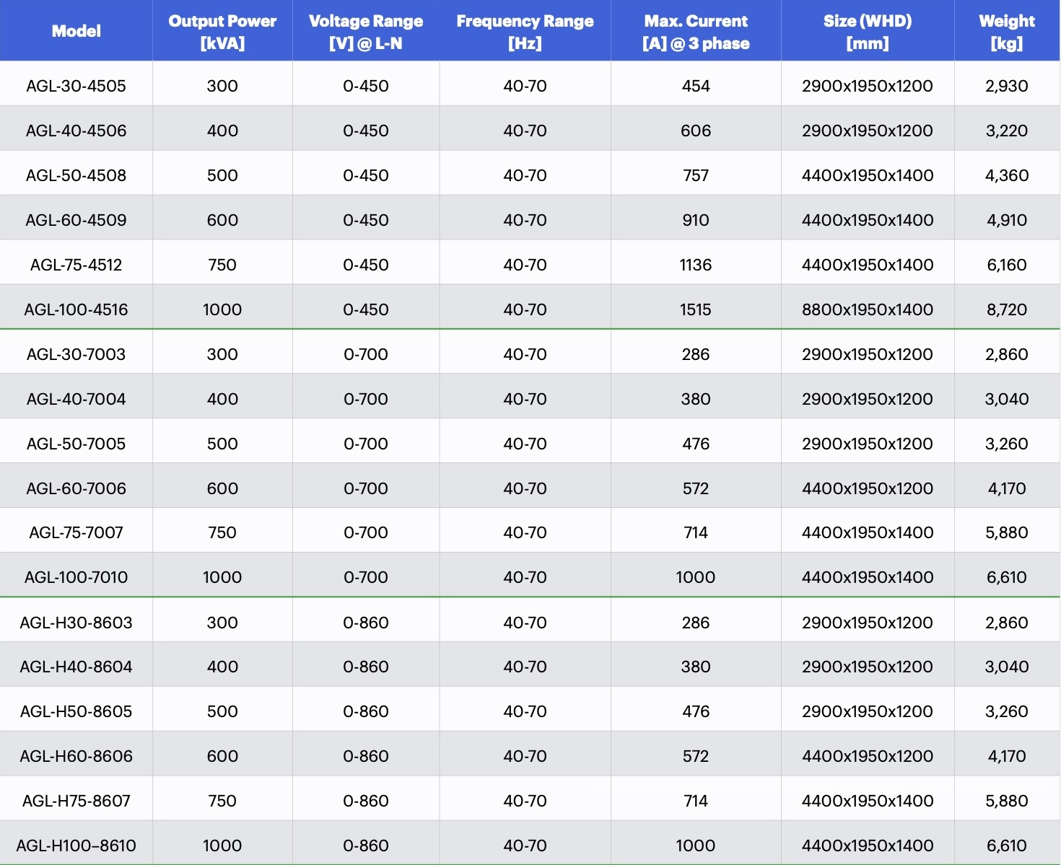Click max current 286 in AGL-H30-8603 row
Screen dimensions: 1061x865
pyautogui.click(x=696, y=623)
